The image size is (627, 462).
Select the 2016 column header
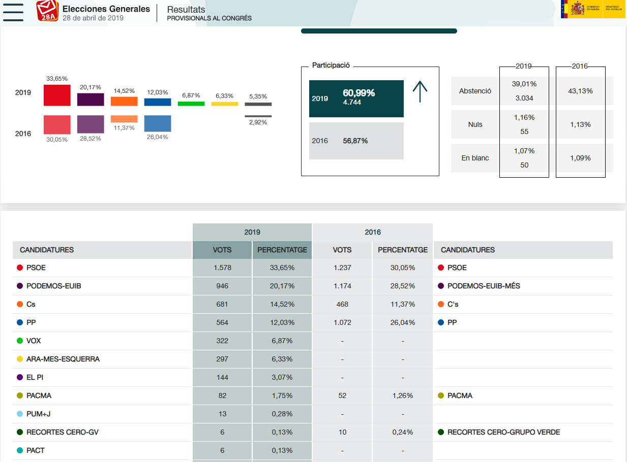pos(373,232)
